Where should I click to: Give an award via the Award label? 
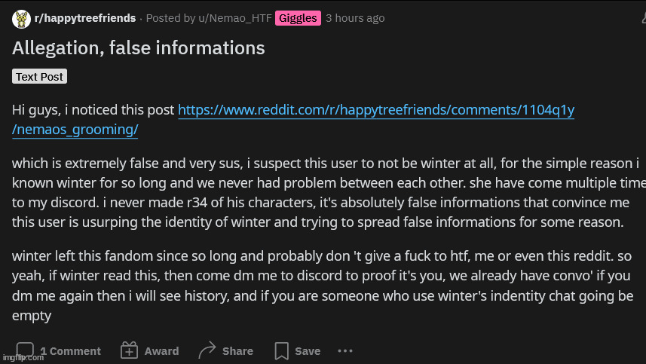pyautogui.click(x=161, y=351)
